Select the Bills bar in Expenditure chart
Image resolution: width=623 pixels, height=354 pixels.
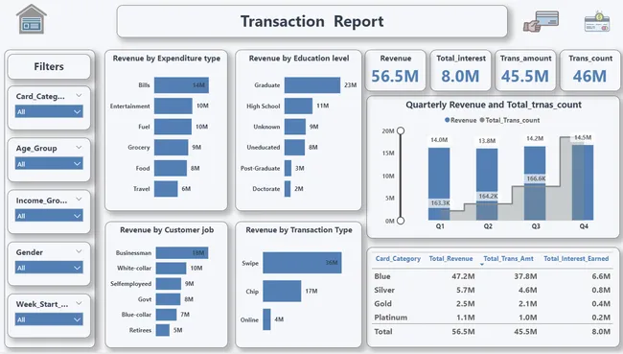[181, 85]
